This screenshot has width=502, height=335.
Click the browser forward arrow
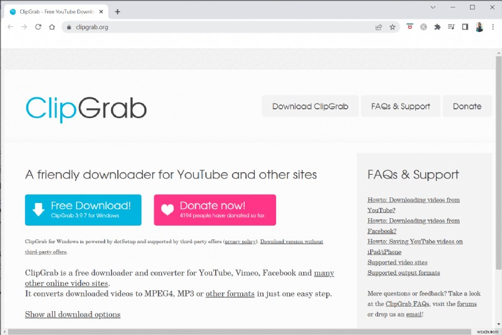tap(24, 27)
